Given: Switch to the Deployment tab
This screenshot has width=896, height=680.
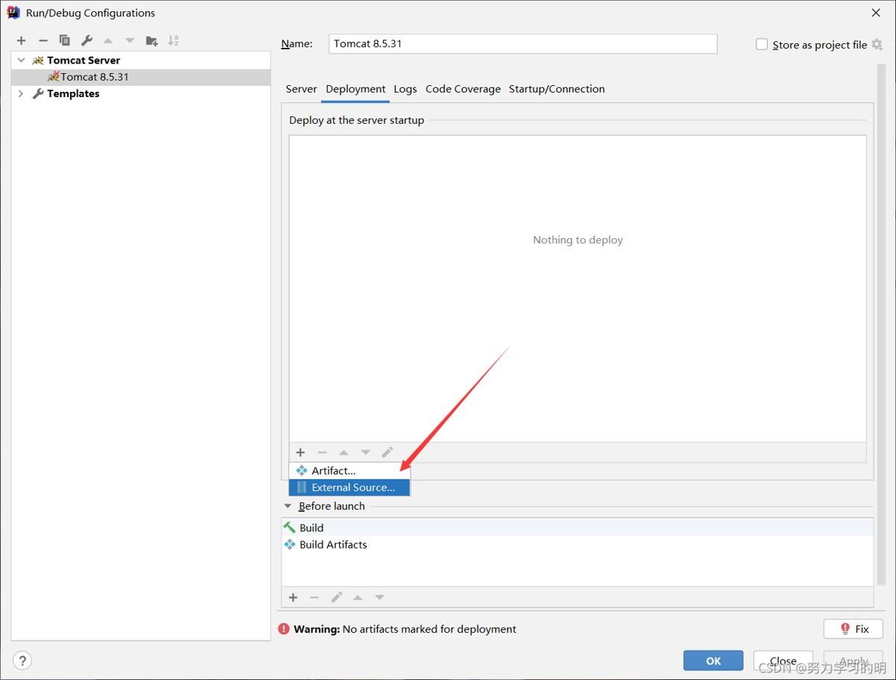Looking at the screenshot, I should pyautogui.click(x=355, y=89).
